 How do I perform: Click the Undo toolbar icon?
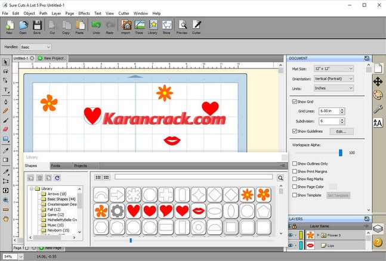96,27
